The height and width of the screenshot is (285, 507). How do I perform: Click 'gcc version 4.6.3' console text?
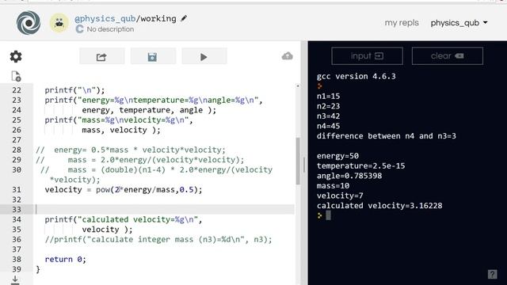(x=356, y=76)
